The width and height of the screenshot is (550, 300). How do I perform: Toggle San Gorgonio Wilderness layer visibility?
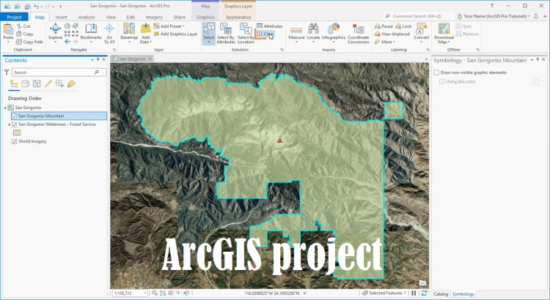click(x=15, y=124)
